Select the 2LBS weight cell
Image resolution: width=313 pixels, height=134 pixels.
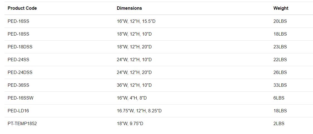coord(279,123)
